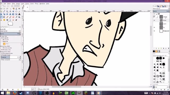The image size is (170, 95).
Task: Select the Rectangle Select tool
Action: coord(1,9)
